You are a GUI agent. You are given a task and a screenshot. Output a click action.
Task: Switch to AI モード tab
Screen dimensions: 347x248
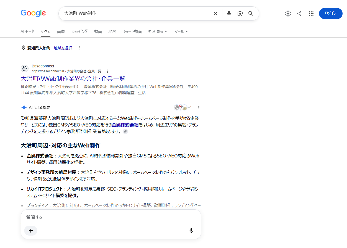tap(27, 31)
